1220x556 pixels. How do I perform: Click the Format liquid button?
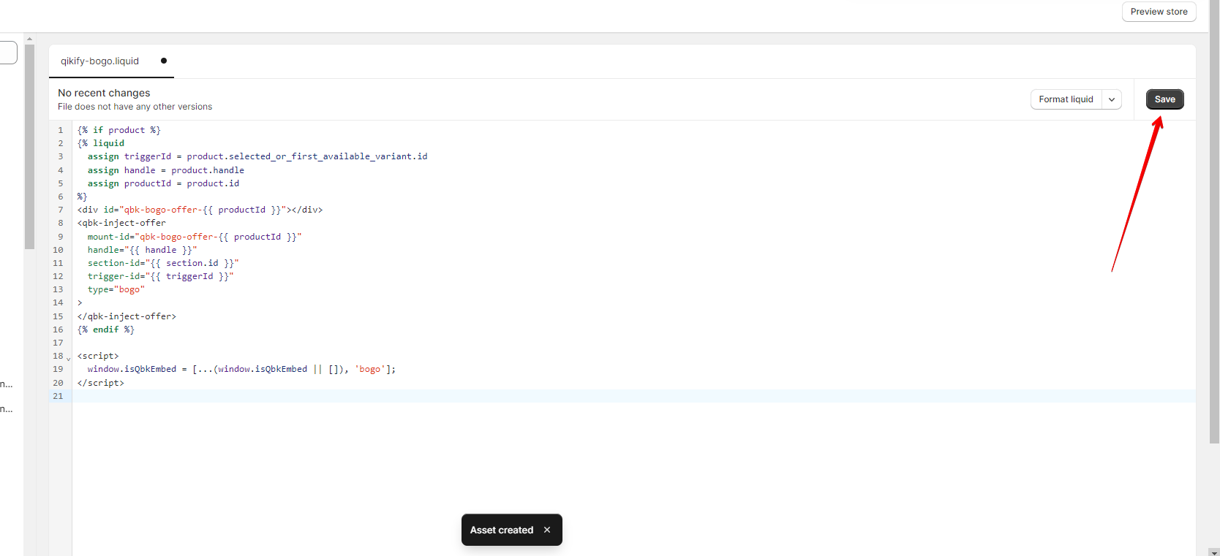coord(1066,99)
